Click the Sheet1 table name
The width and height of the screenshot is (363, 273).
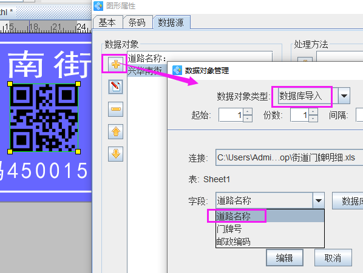(x=217, y=179)
